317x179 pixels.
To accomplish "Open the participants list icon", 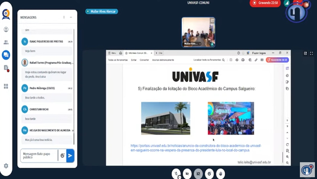I will click(6, 42).
